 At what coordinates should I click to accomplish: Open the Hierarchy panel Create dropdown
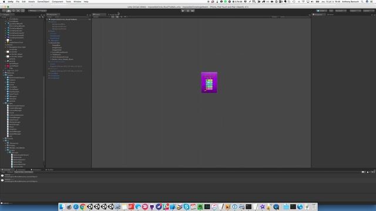(51, 17)
